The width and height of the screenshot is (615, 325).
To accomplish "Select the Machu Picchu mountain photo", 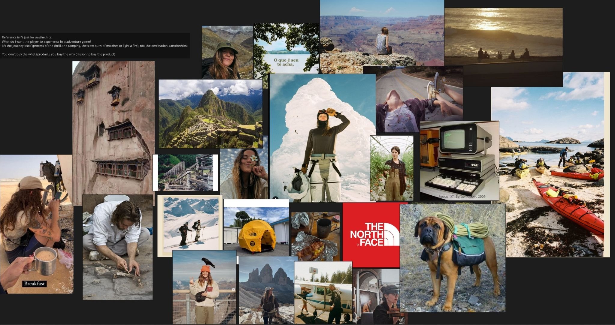I will [211, 114].
